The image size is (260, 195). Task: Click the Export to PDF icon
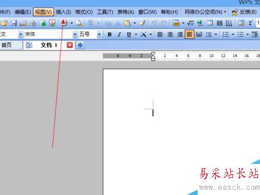tap(53, 23)
